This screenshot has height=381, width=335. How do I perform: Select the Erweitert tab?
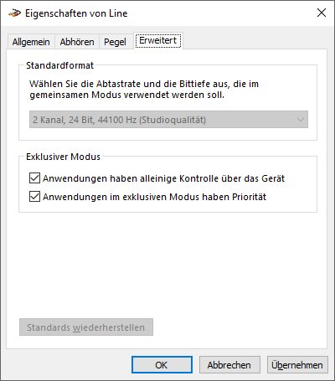coord(158,41)
